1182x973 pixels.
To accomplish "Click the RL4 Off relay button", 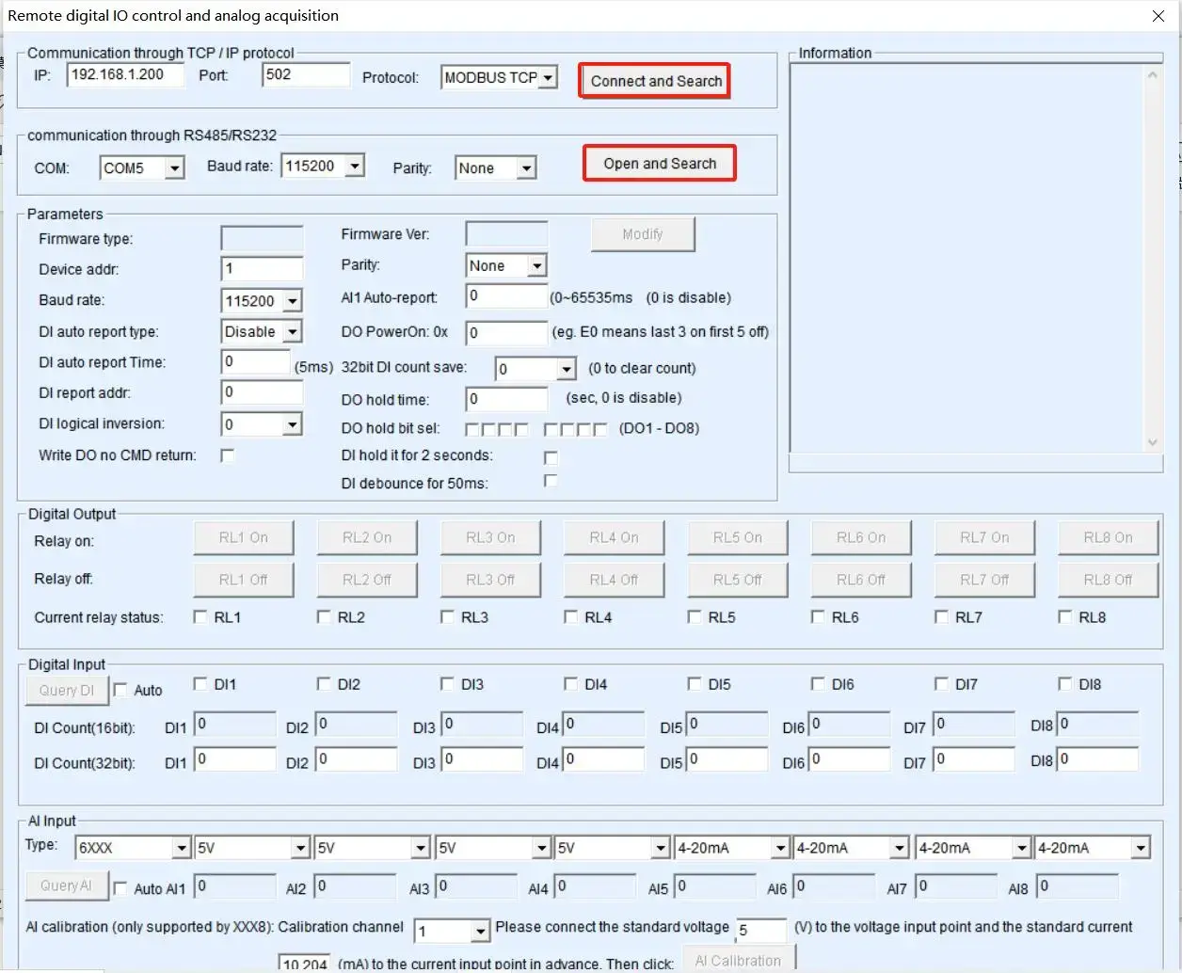I will click(x=614, y=580).
